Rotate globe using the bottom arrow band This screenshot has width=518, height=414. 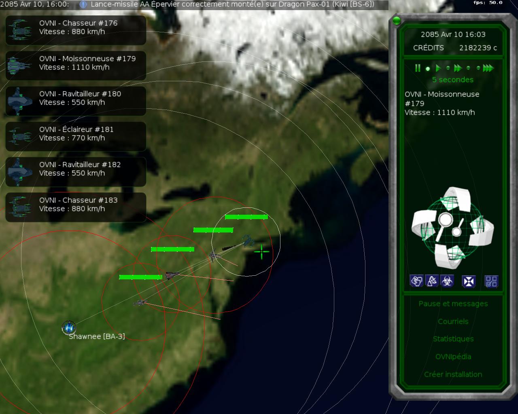449,256
